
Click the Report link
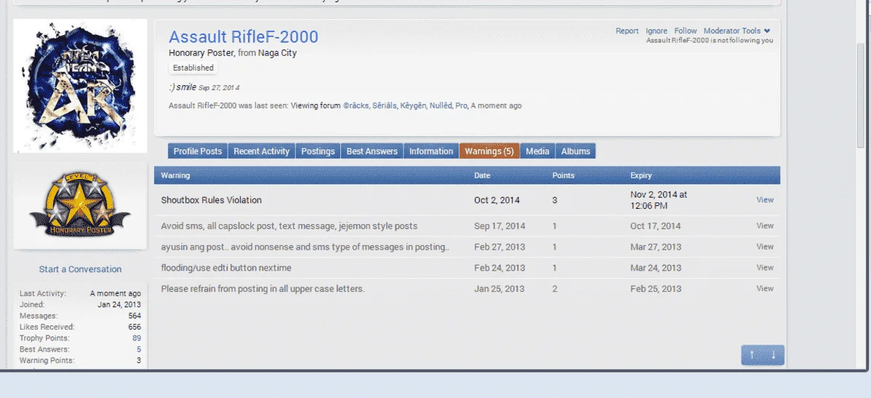(627, 31)
